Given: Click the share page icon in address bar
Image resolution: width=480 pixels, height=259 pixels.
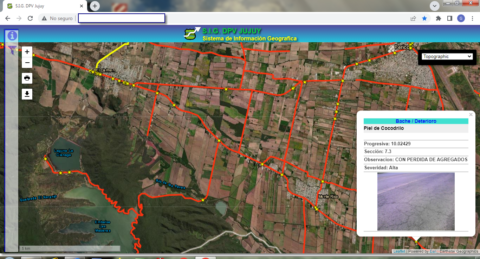Looking at the screenshot, I should tap(413, 18).
